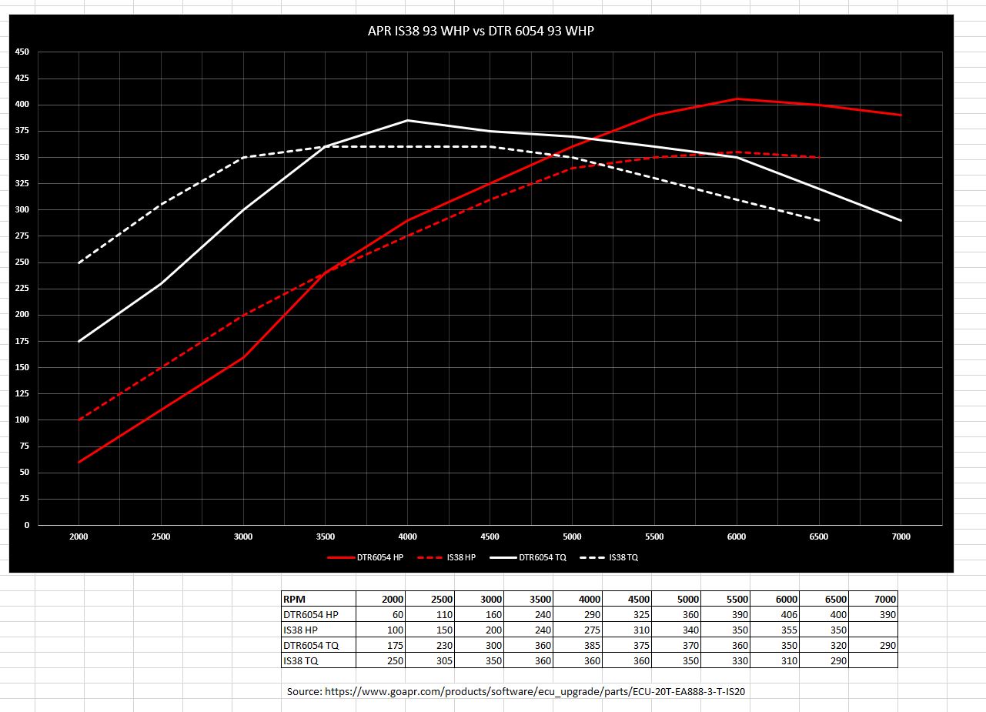Select DTR6054 HP value at 7000 RPM
This screenshot has height=712, width=986.
(873, 614)
